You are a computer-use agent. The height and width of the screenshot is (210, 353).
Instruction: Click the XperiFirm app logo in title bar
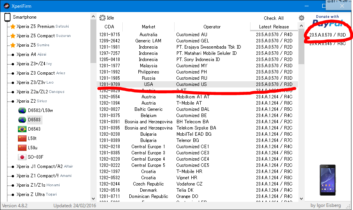[7, 6]
